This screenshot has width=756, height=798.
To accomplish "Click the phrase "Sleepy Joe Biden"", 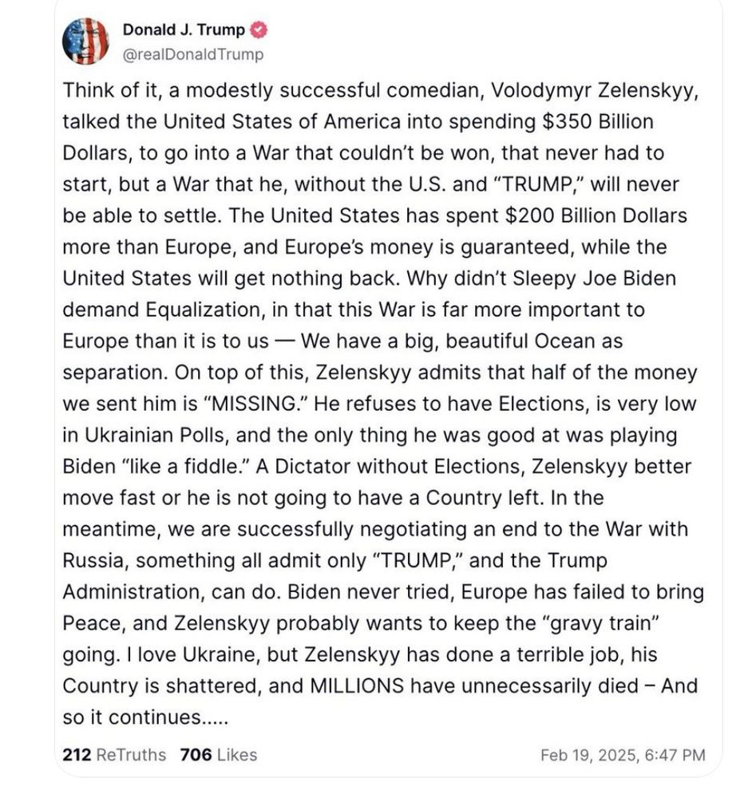I will tap(594, 279).
